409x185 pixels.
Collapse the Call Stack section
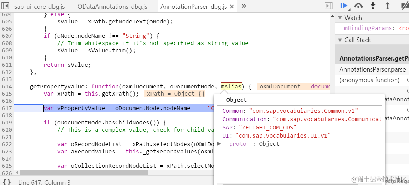(x=340, y=40)
